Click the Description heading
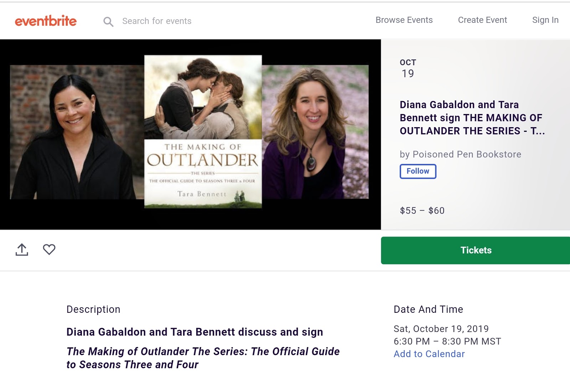570x373 pixels. tap(93, 309)
